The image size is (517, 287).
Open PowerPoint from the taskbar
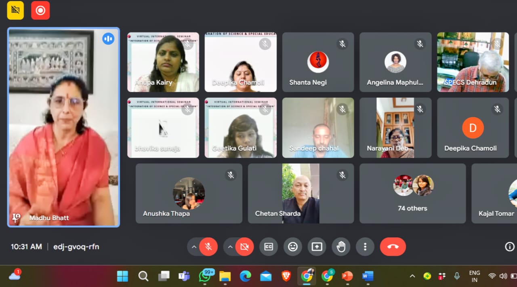(x=347, y=276)
